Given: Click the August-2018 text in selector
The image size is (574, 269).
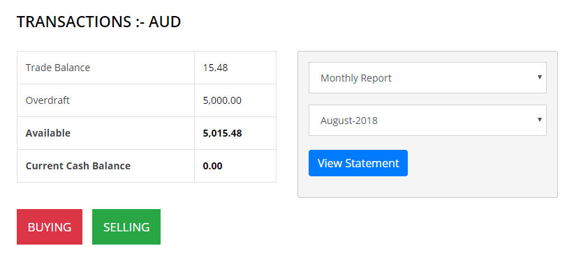Looking at the screenshot, I should coord(349,121).
